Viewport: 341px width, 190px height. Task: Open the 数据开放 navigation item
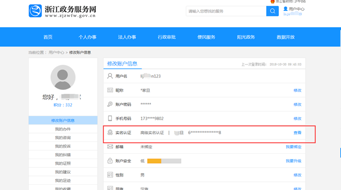[286, 37]
